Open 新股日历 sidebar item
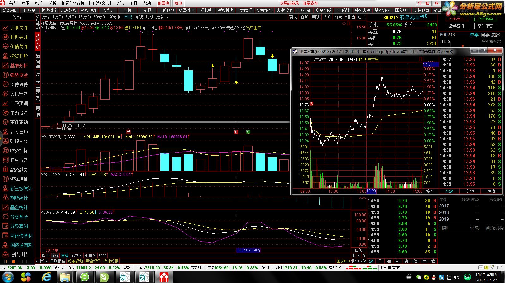Viewport: 505px width, 283px height. click(x=15, y=132)
